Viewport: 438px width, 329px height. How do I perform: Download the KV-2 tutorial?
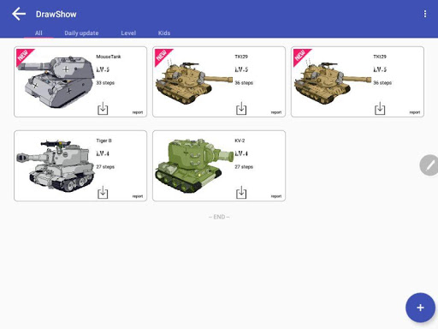point(241,193)
